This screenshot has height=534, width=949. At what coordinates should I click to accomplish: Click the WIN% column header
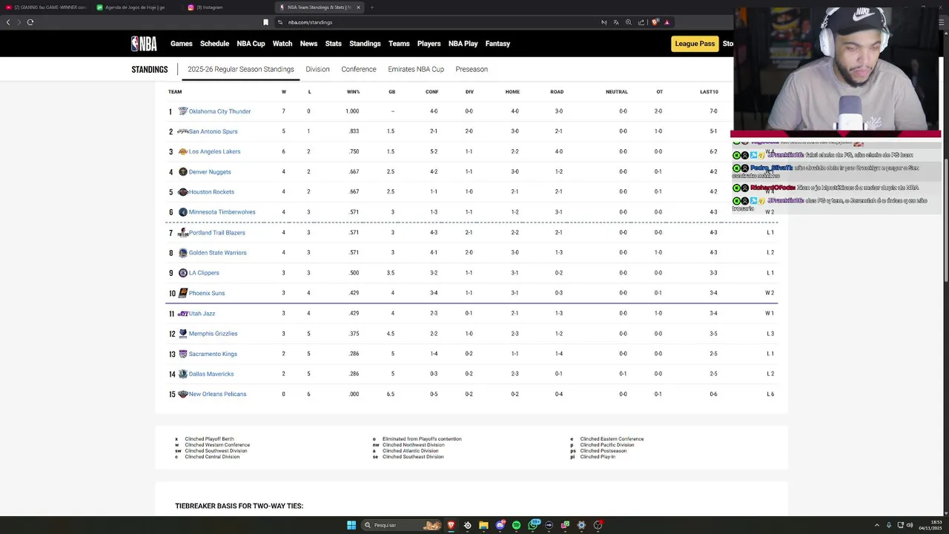[x=353, y=92]
